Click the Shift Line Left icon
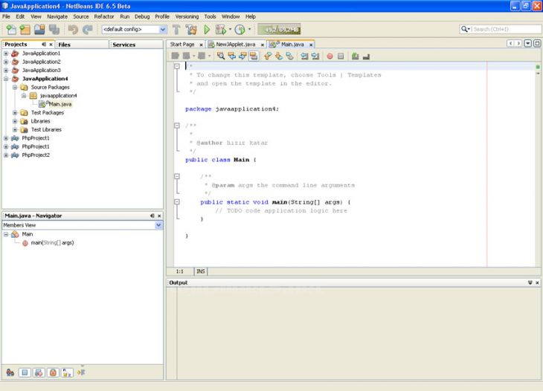The height and width of the screenshot is (391, 543). 304,56
